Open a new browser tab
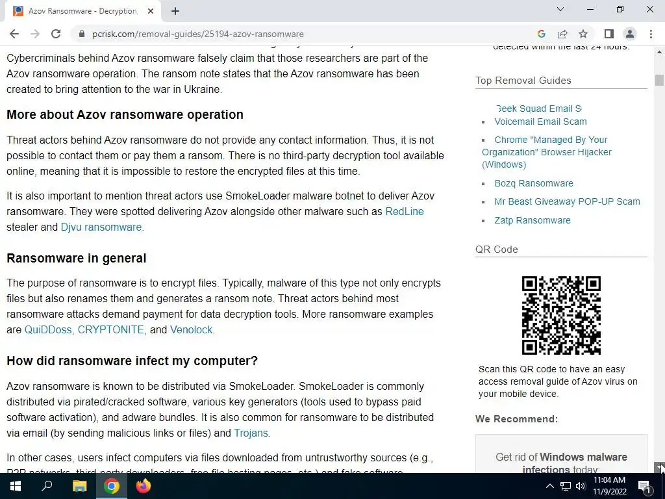This screenshot has height=499, width=665. (175, 12)
